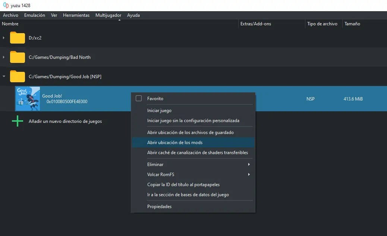Click the yuzu logo in title bar
Screen dimensions: 387x236
[x=6, y=5]
